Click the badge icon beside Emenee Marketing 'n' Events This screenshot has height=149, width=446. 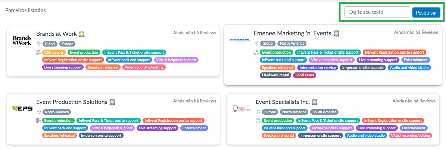tap(337, 34)
